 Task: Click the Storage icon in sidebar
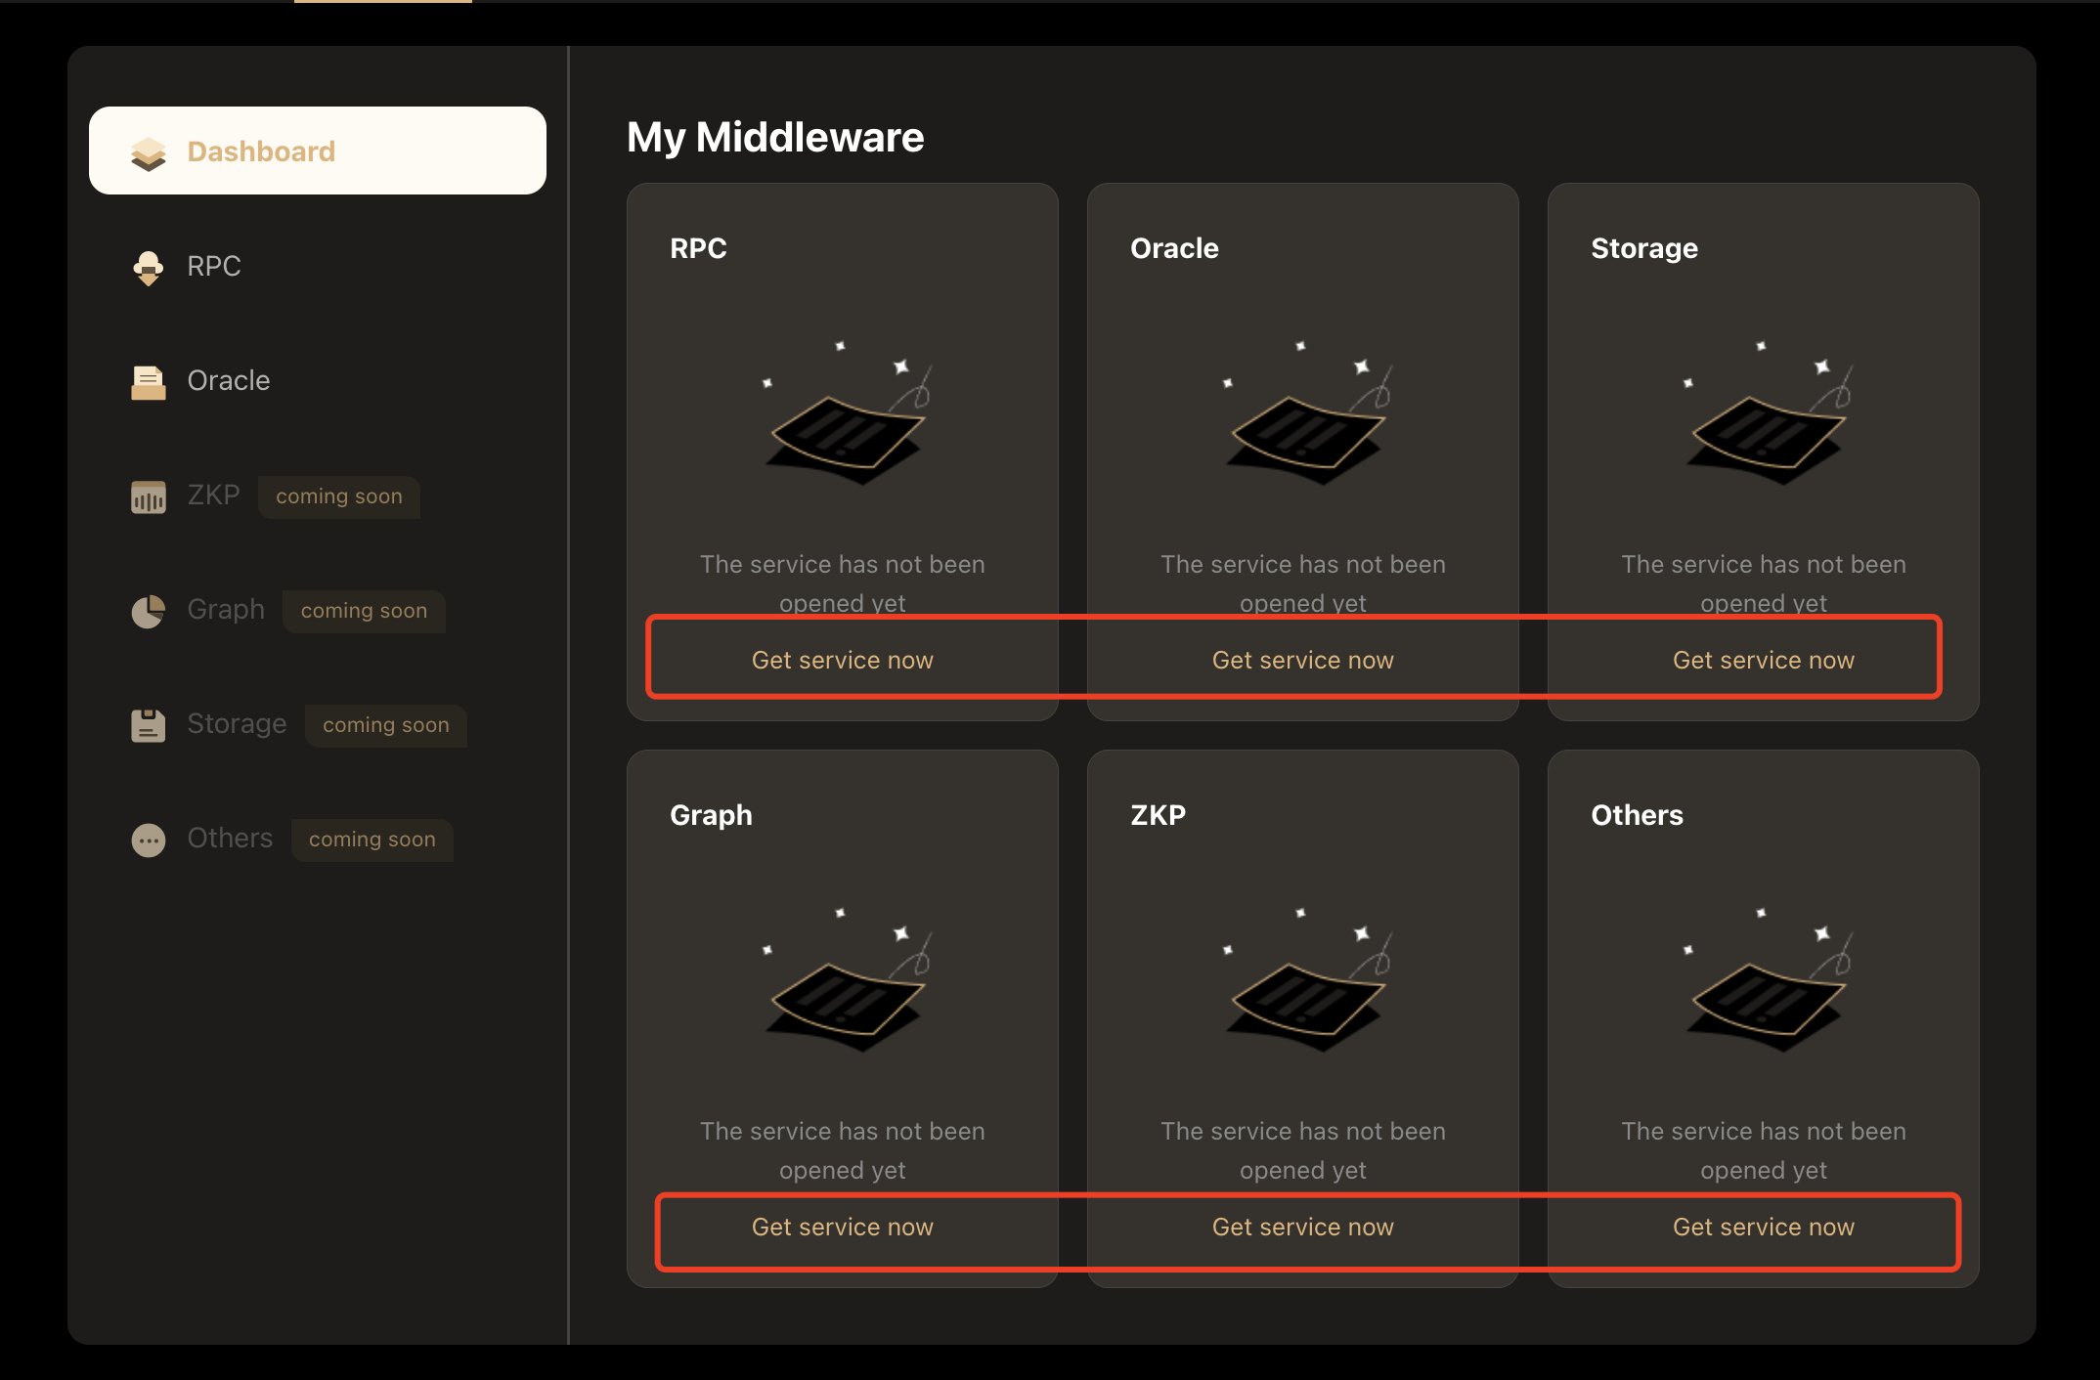tap(148, 724)
